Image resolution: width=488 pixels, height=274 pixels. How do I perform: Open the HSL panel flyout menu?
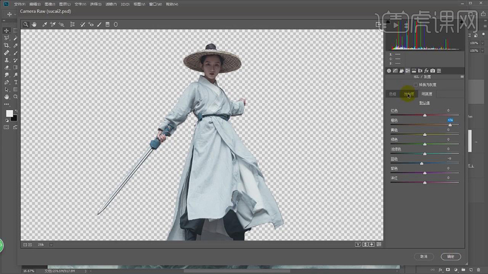click(x=462, y=77)
